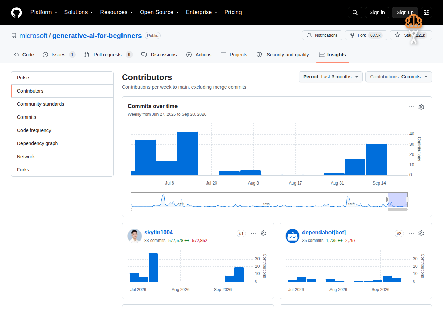Open the skytin1004 profile link

(x=159, y=233)
